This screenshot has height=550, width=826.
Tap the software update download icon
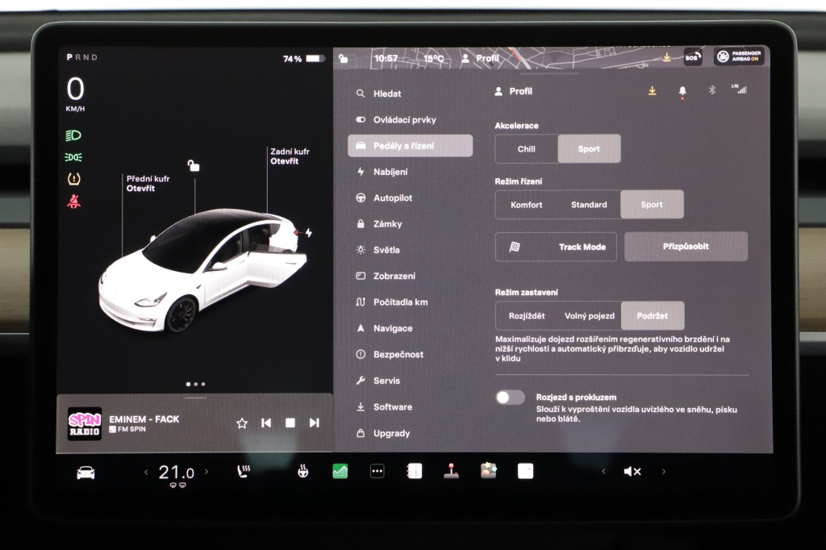pos(652,90)
